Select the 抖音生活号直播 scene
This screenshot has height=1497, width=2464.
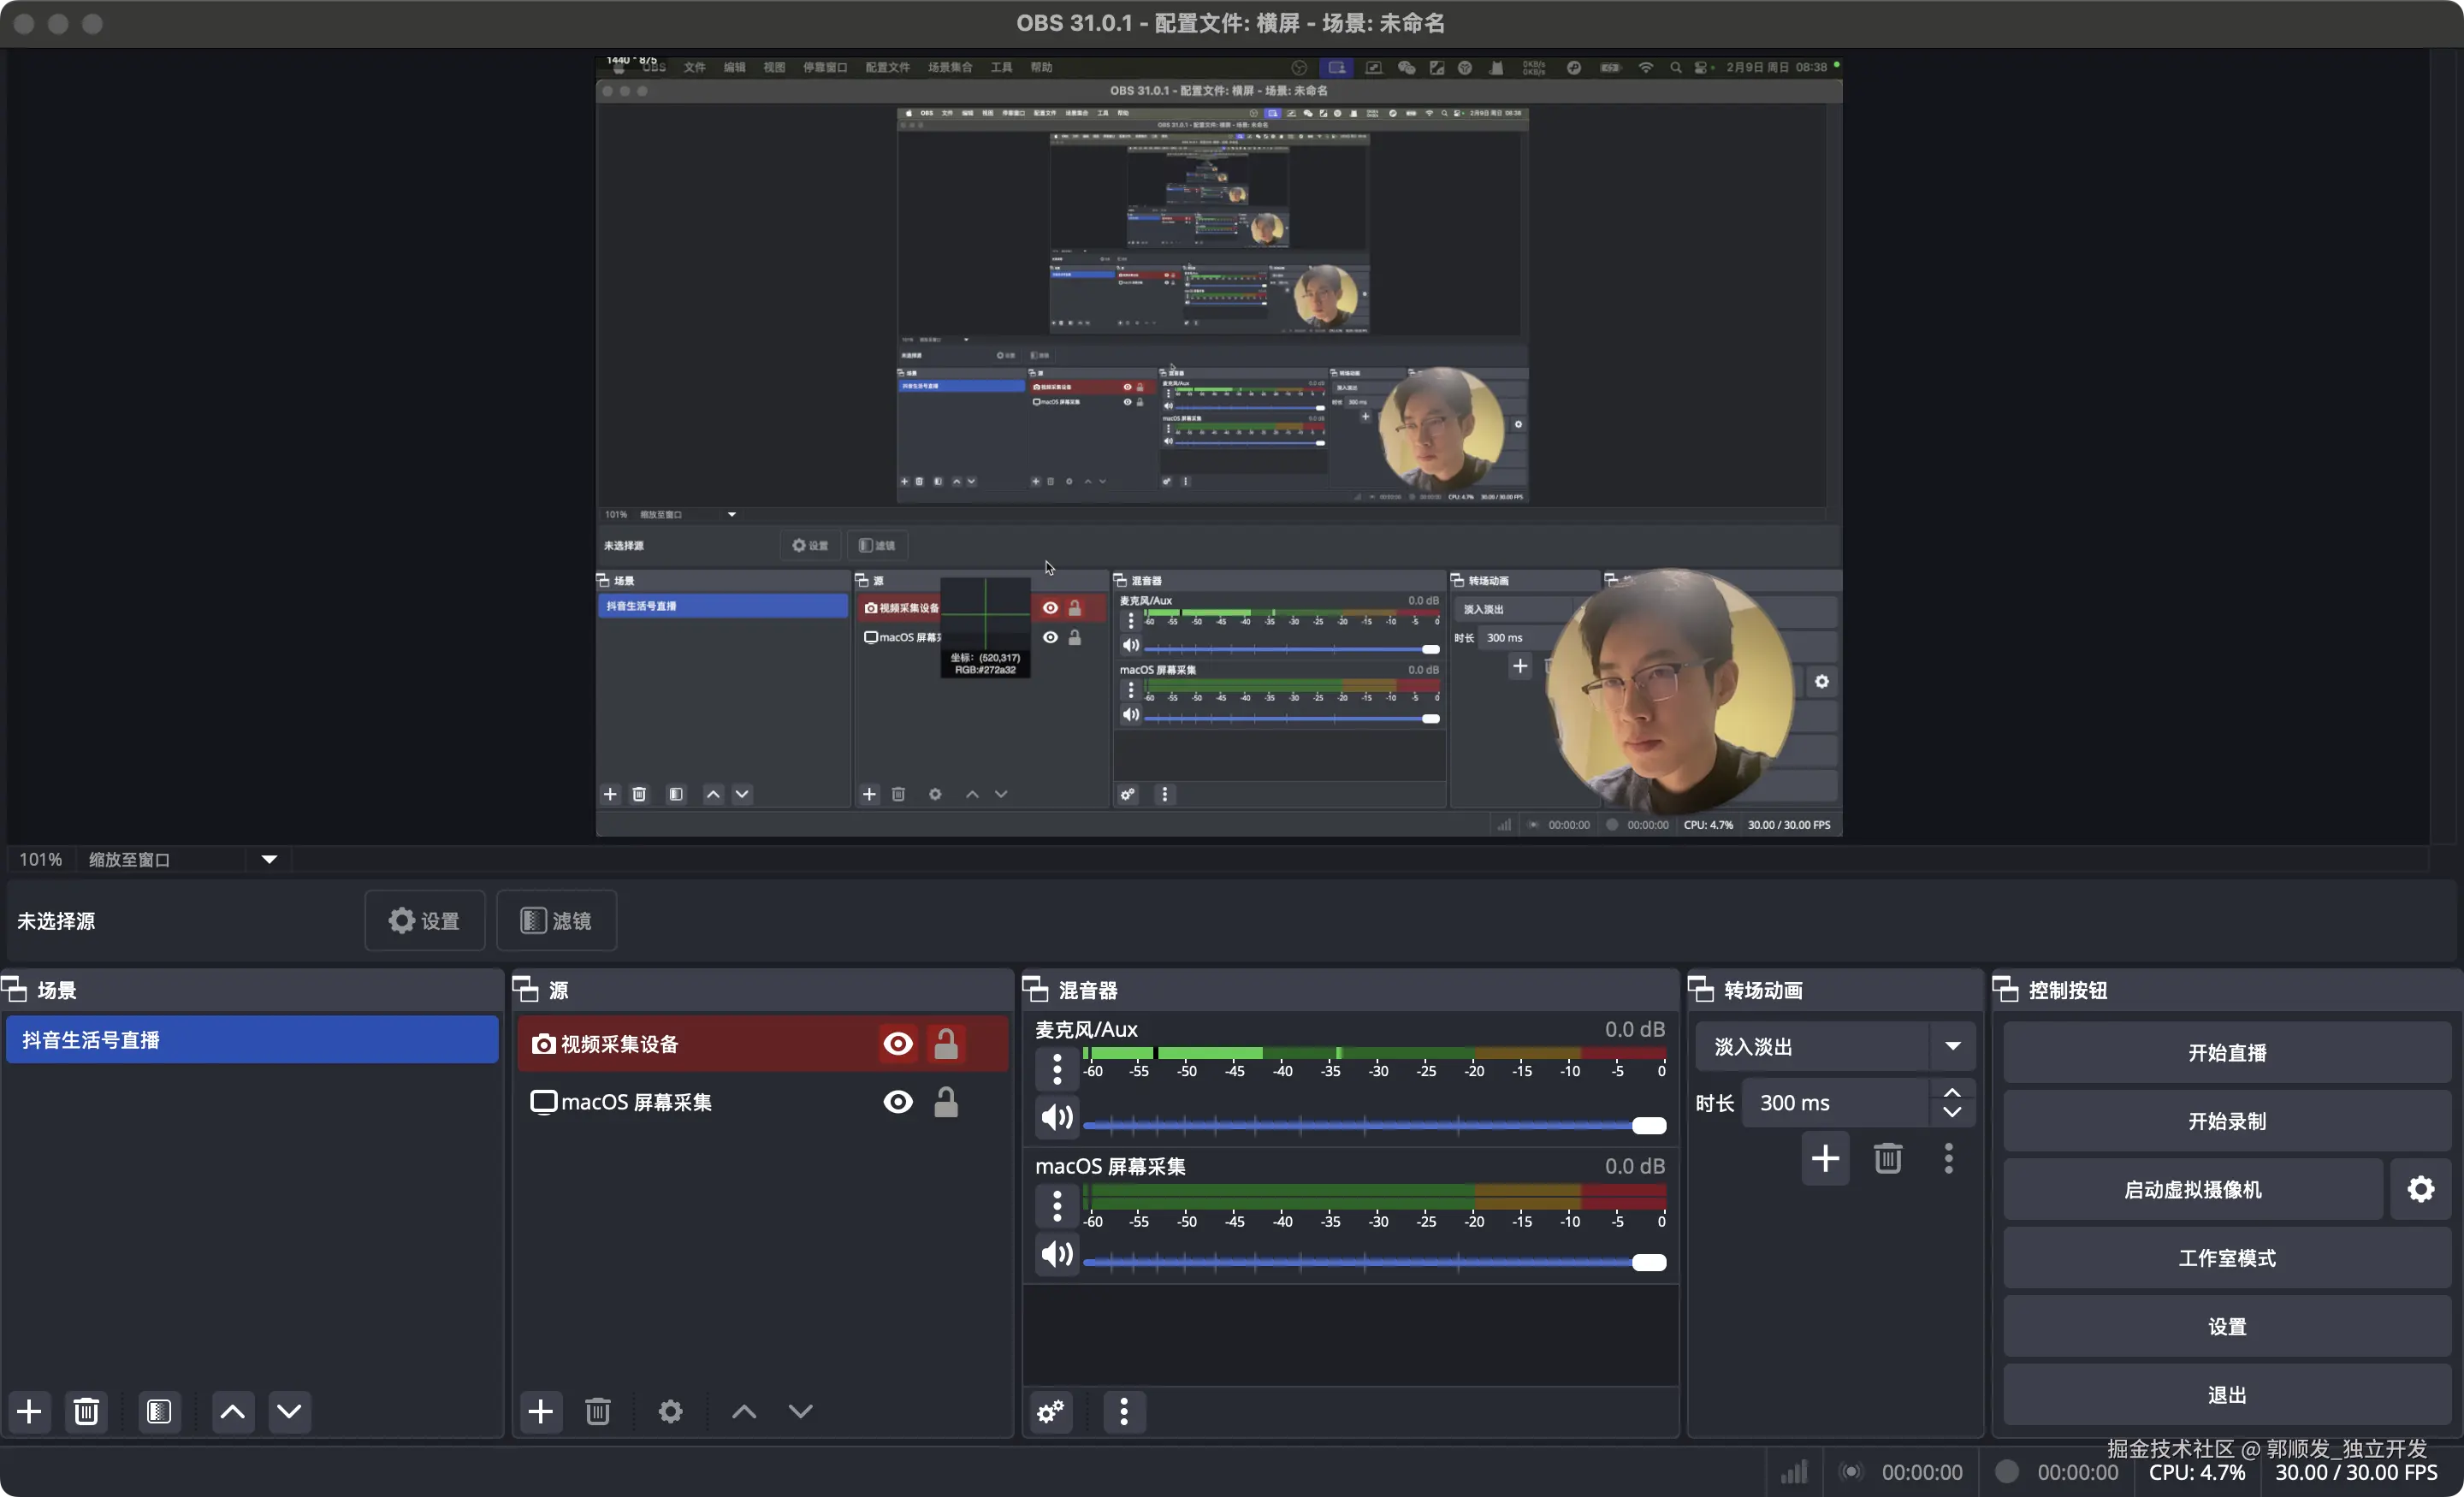click(252, 1040)
